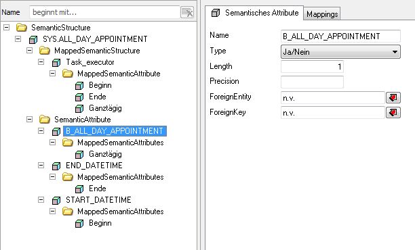This screenshot has height=250, width=415.
Task: Select the START_DATETIME tree label
Action: 98,200
